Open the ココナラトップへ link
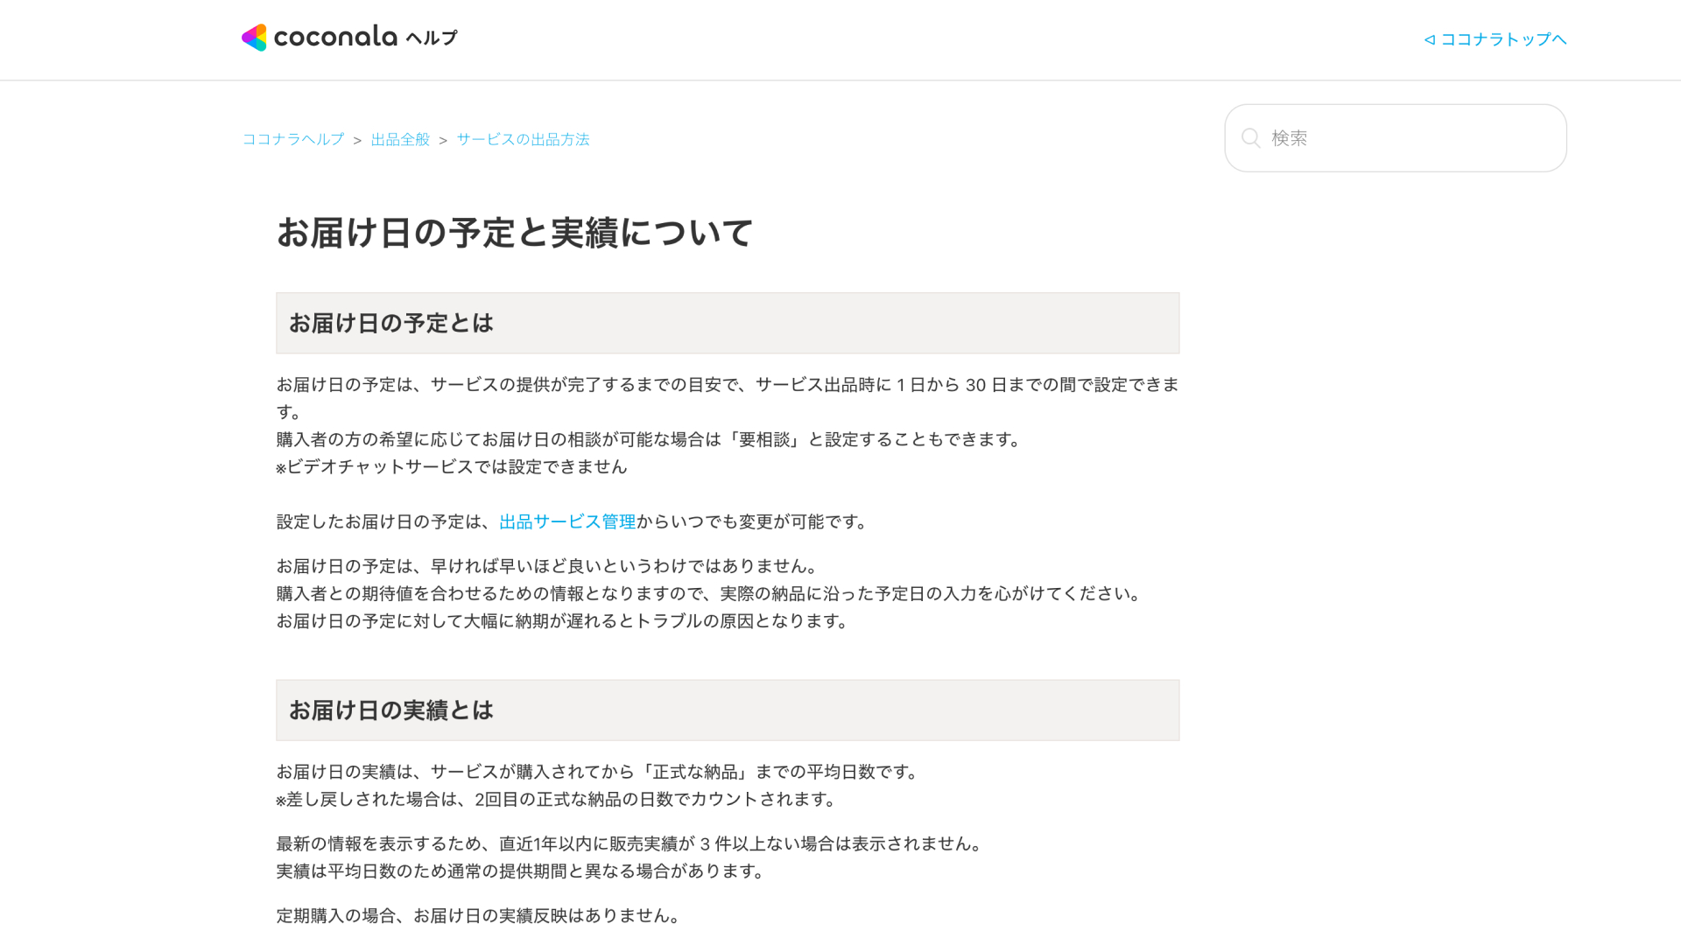The image size is (1681, 945). [x=1495, y=39]
